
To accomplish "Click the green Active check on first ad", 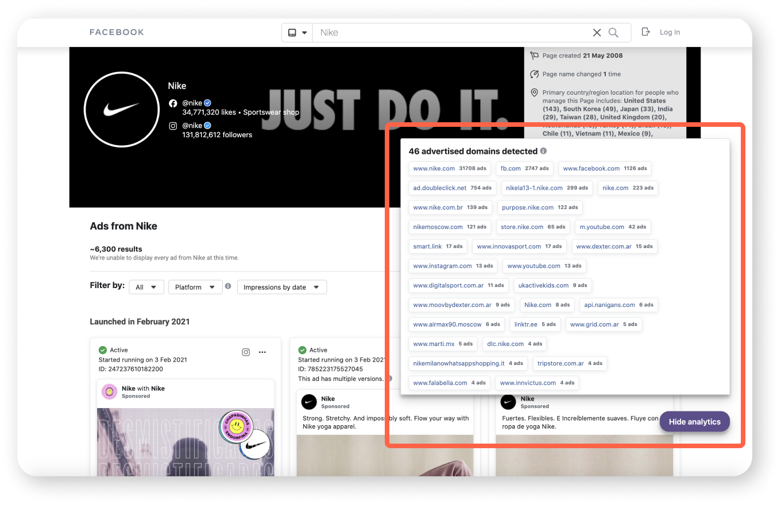I will [103, 350].
